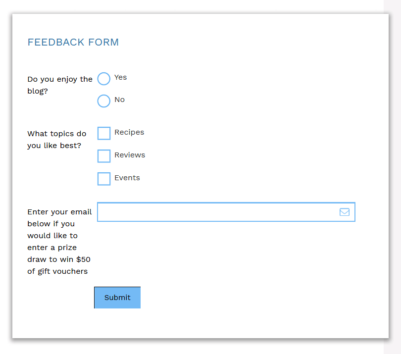Click the 'No' option label text

119,100
